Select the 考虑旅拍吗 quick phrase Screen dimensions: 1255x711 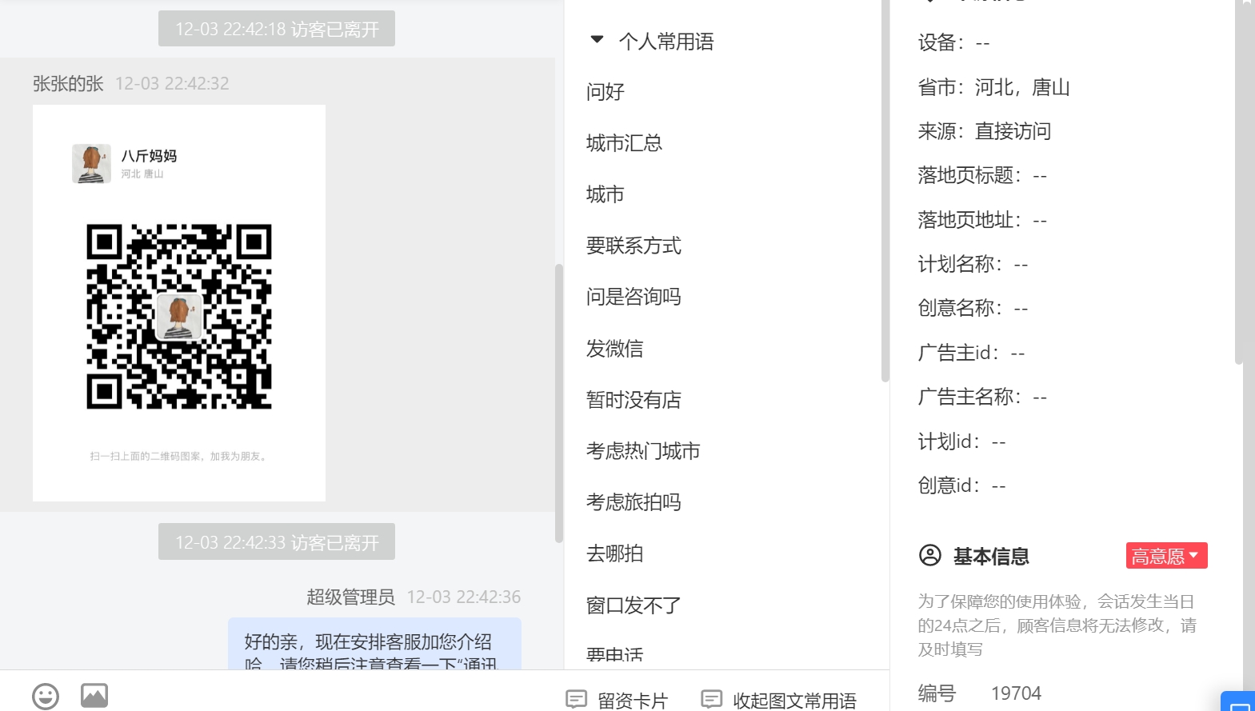click(633, 502)
